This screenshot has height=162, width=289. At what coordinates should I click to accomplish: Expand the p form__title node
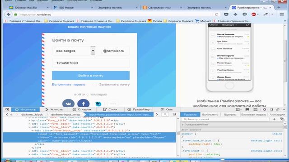(x=29, y=121)
